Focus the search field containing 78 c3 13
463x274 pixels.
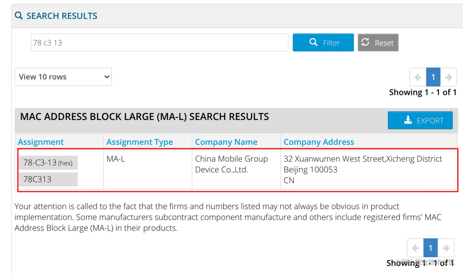pyautogui.click(x=159, y=43)
